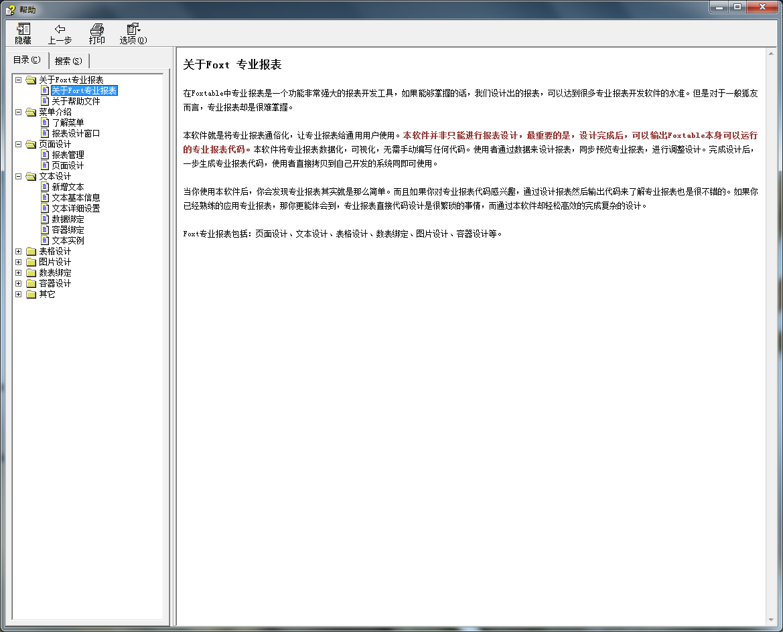
Task: Switch to the 目录 (Contents) tab
Action: (x=27, y=60)
